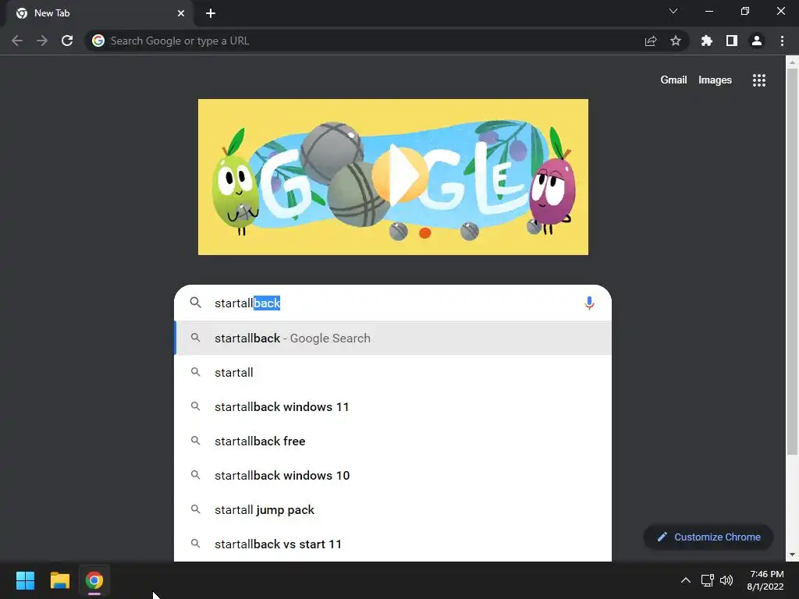Open the Google apps grid
799x599 pixels.
[759, 80]
